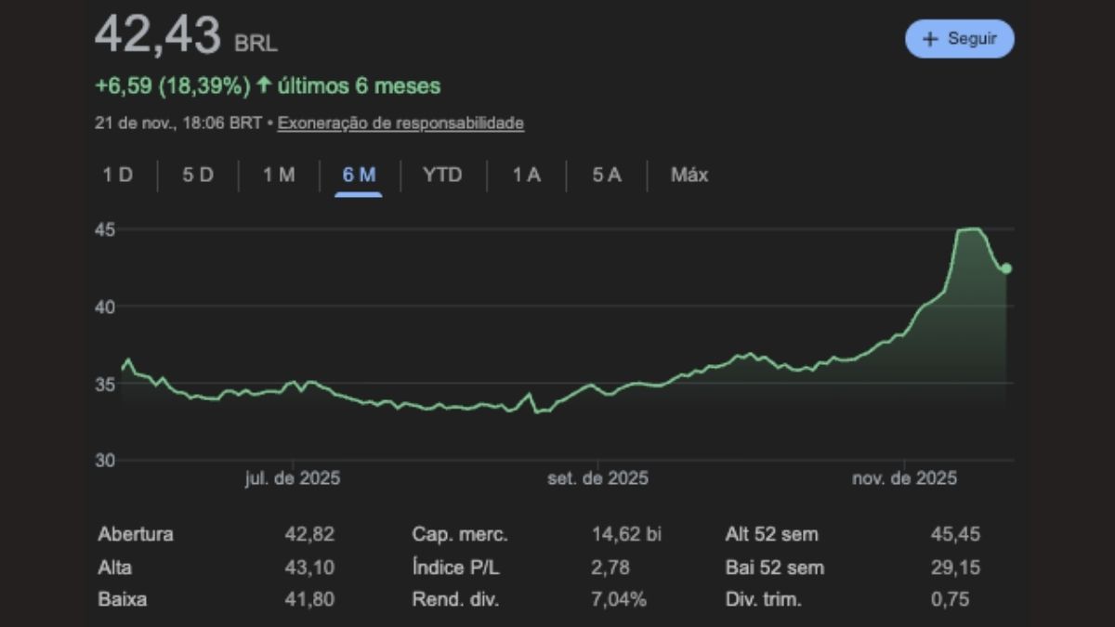Viewport: 1115px width, 627px height.
Task: Click the plus icon in the Seguir button
Action: point(930,39)
